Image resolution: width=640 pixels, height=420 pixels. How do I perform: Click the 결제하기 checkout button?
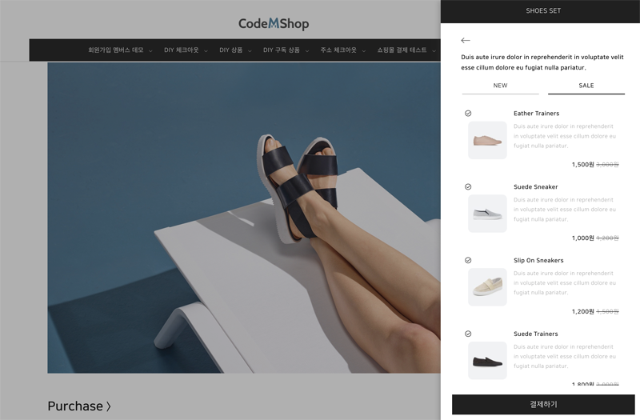coord(543,405)
